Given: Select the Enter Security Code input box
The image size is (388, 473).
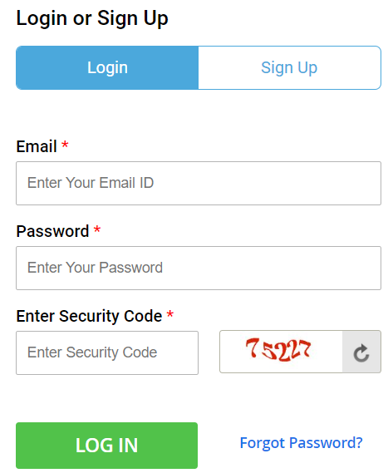Looking at the screenshot, I should point(107,352).
